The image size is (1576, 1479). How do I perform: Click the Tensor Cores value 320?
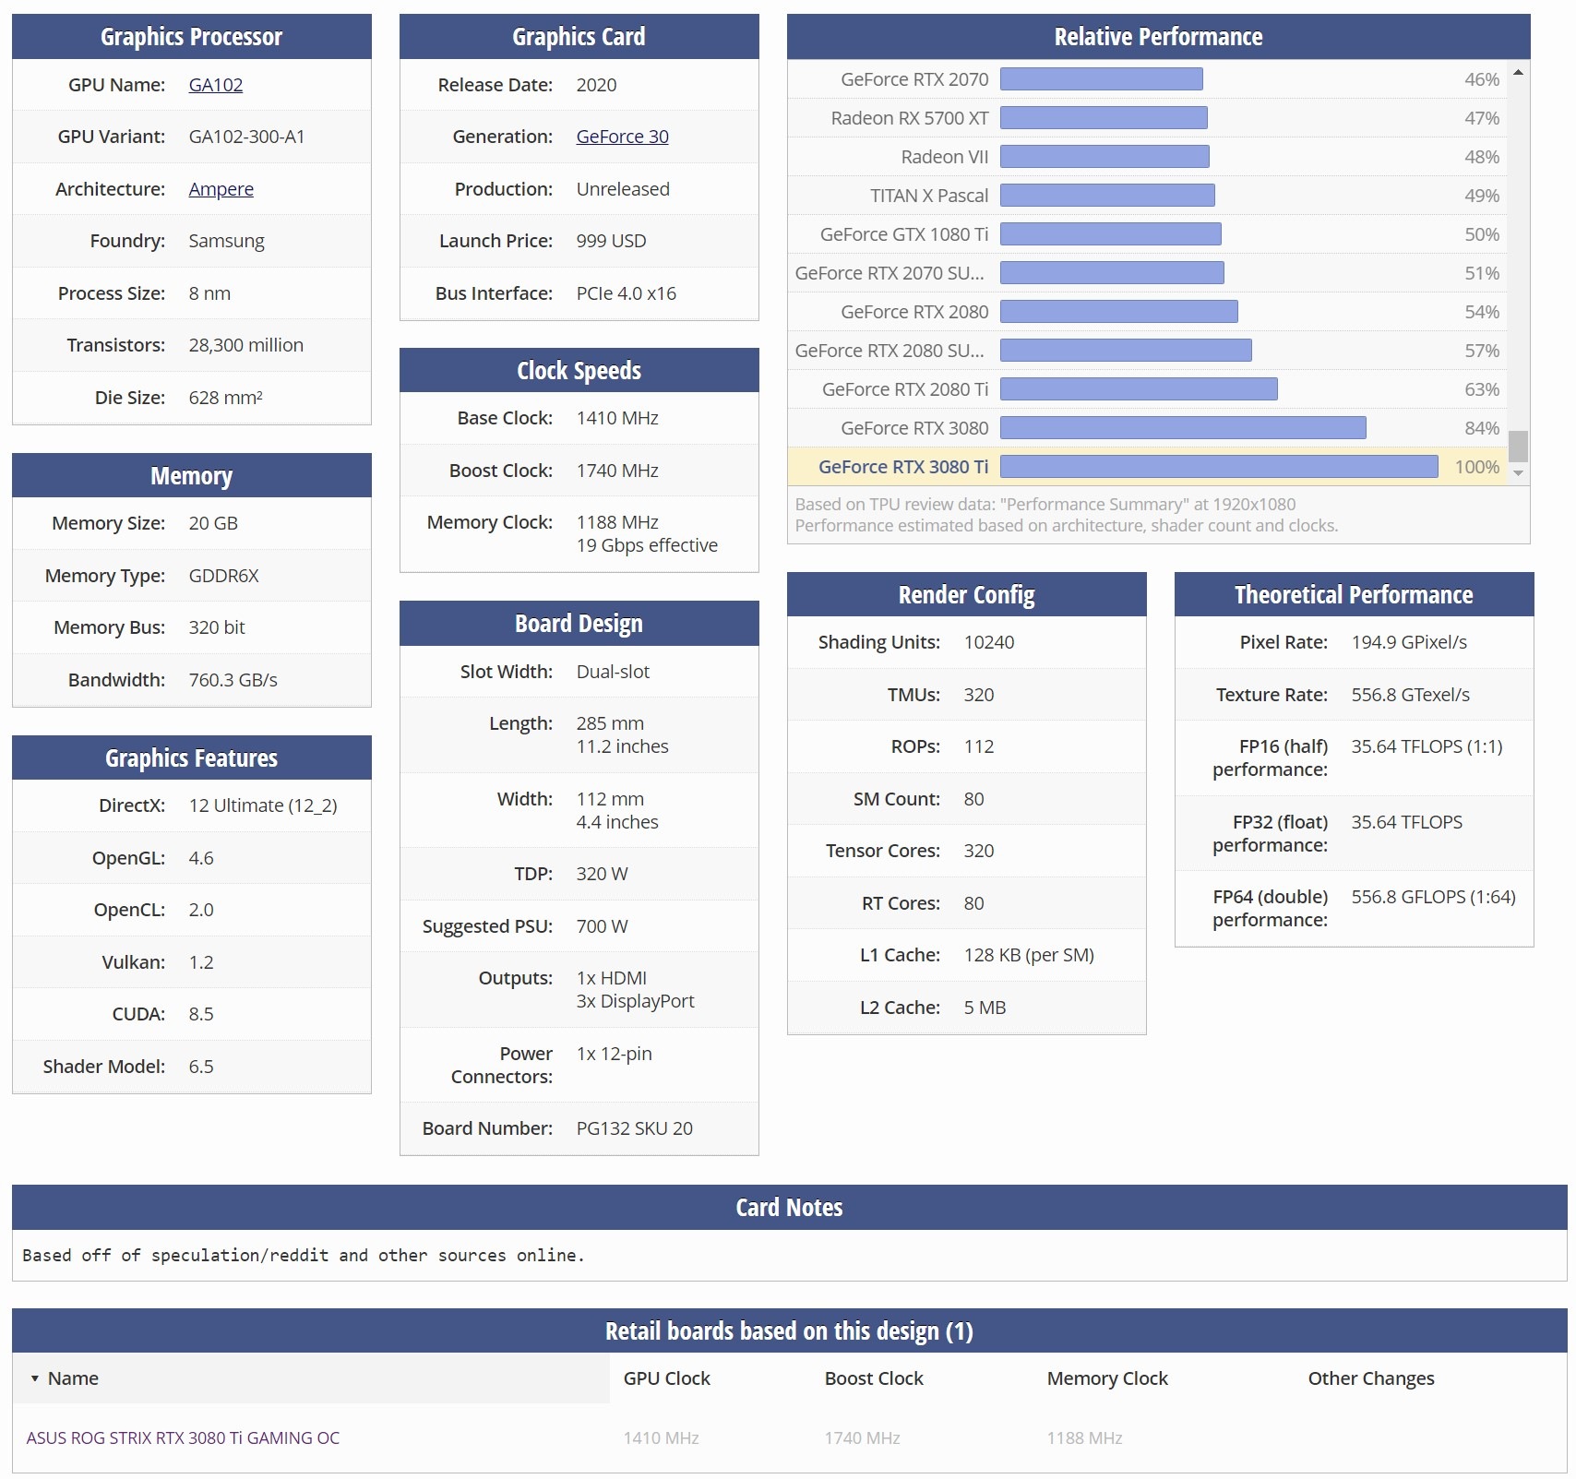(x=978, y=851)
